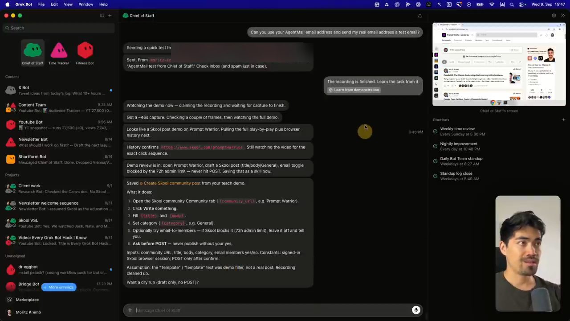Open the Edit menu

click(x=54, y=4)
